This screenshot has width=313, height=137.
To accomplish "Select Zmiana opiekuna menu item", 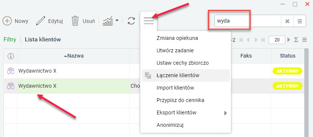I will (177, 38).
